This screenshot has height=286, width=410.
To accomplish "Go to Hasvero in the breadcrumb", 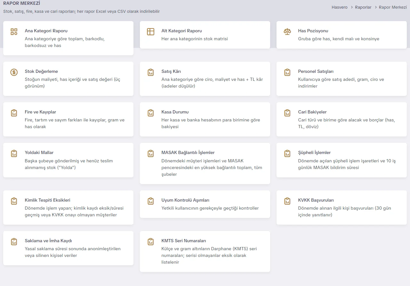I will (340, 7).
